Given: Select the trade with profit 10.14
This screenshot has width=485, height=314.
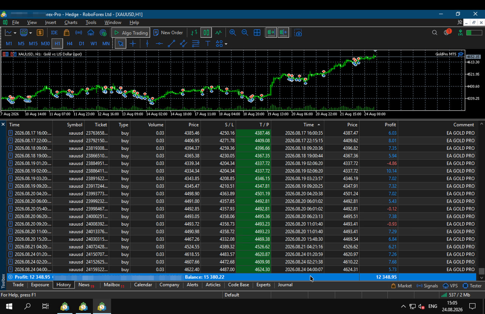Looking at the screenshot, I should coord(242,171).
